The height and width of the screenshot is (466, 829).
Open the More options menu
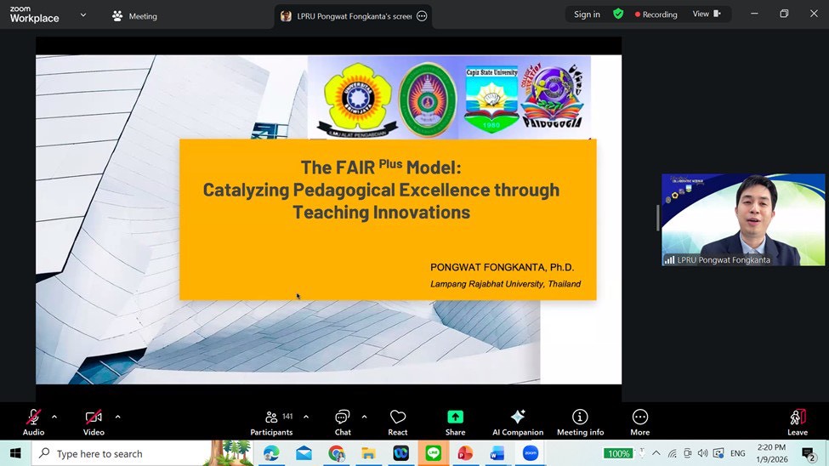[x=640, y=421]
